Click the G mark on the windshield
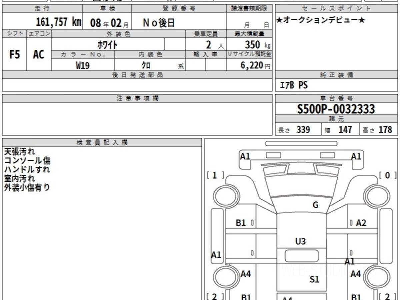The width and height of the screenshot is (400, 300). [315, 205]
